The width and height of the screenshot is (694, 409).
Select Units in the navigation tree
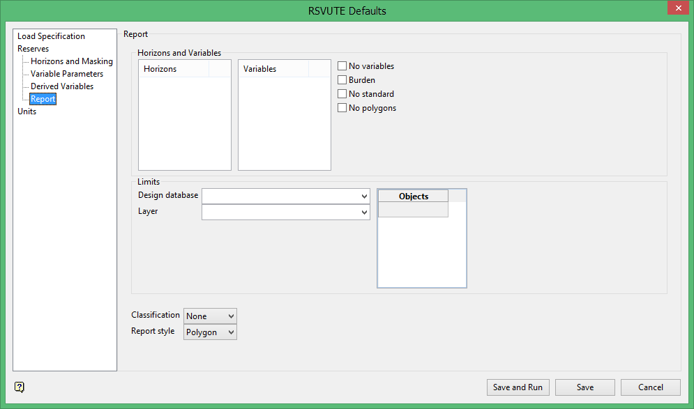click(27, 111)
